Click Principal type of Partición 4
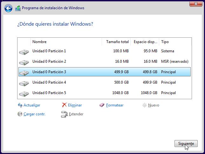 (168, 82)
